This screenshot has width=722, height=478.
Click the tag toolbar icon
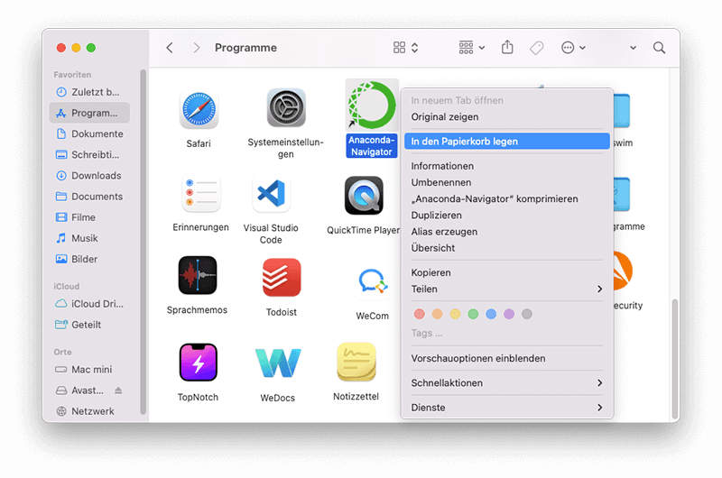pos(536,48)
